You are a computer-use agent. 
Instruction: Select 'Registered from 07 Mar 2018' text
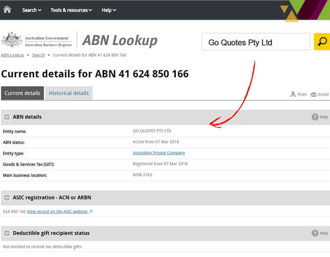pos(160,164)
